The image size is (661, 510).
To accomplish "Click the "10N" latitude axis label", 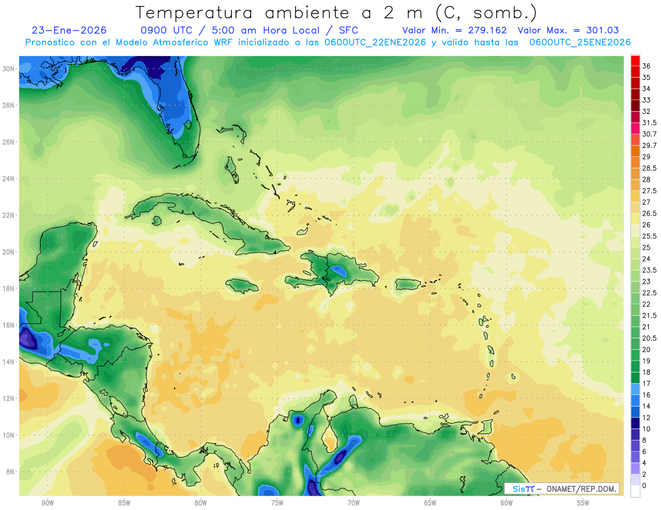I will tap(8, 435).
